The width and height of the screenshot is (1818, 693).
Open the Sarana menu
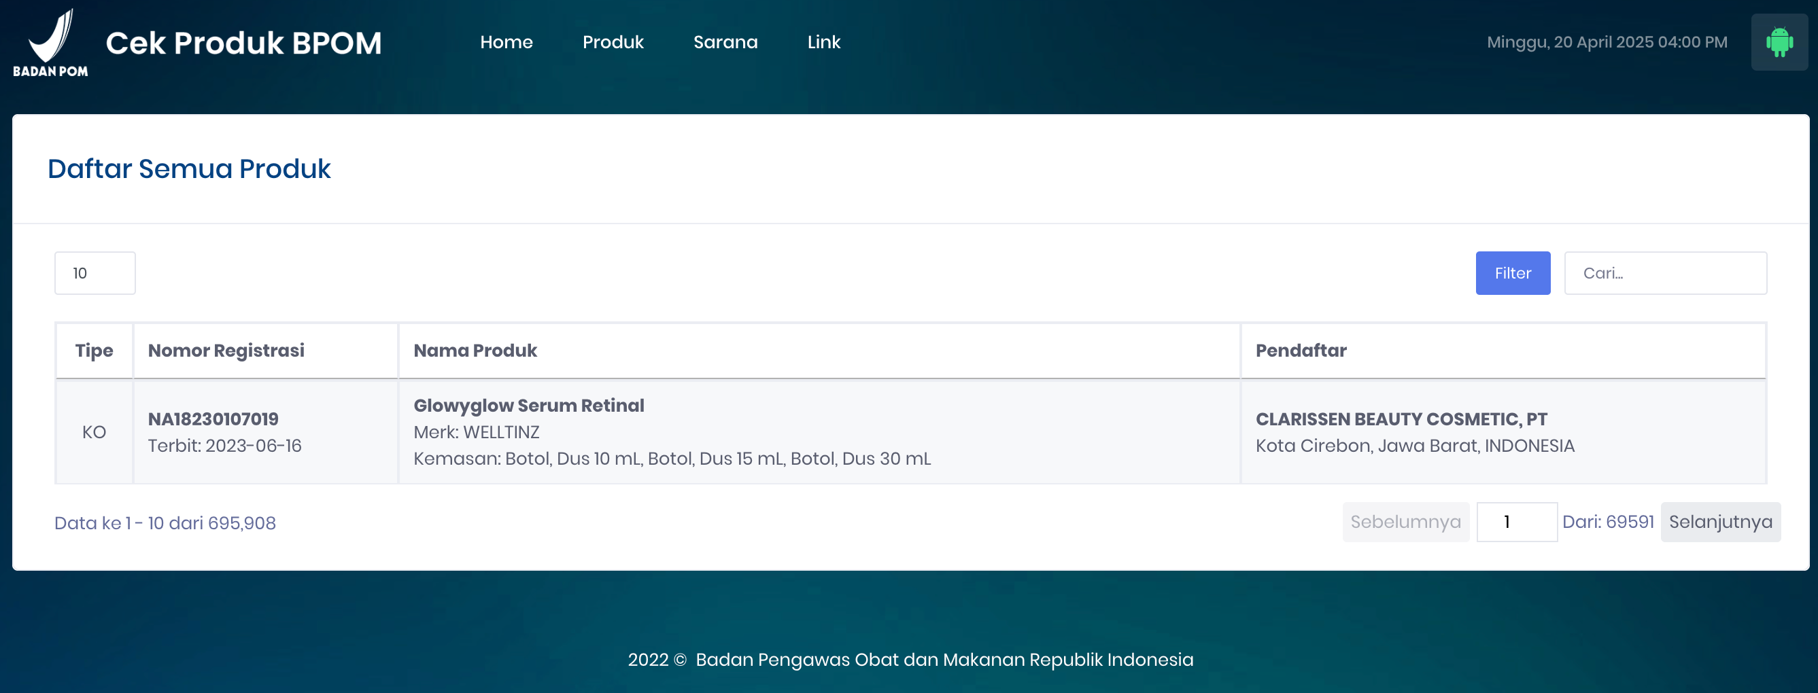[725, 42]
